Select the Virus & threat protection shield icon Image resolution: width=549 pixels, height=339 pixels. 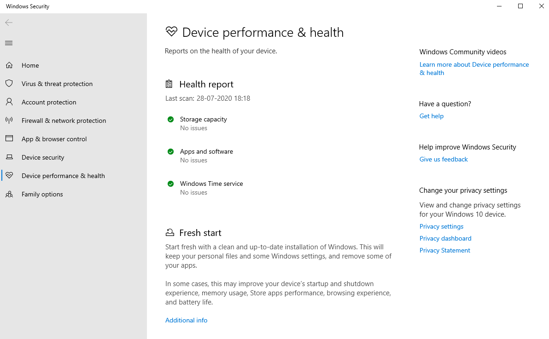coord(9,83)
